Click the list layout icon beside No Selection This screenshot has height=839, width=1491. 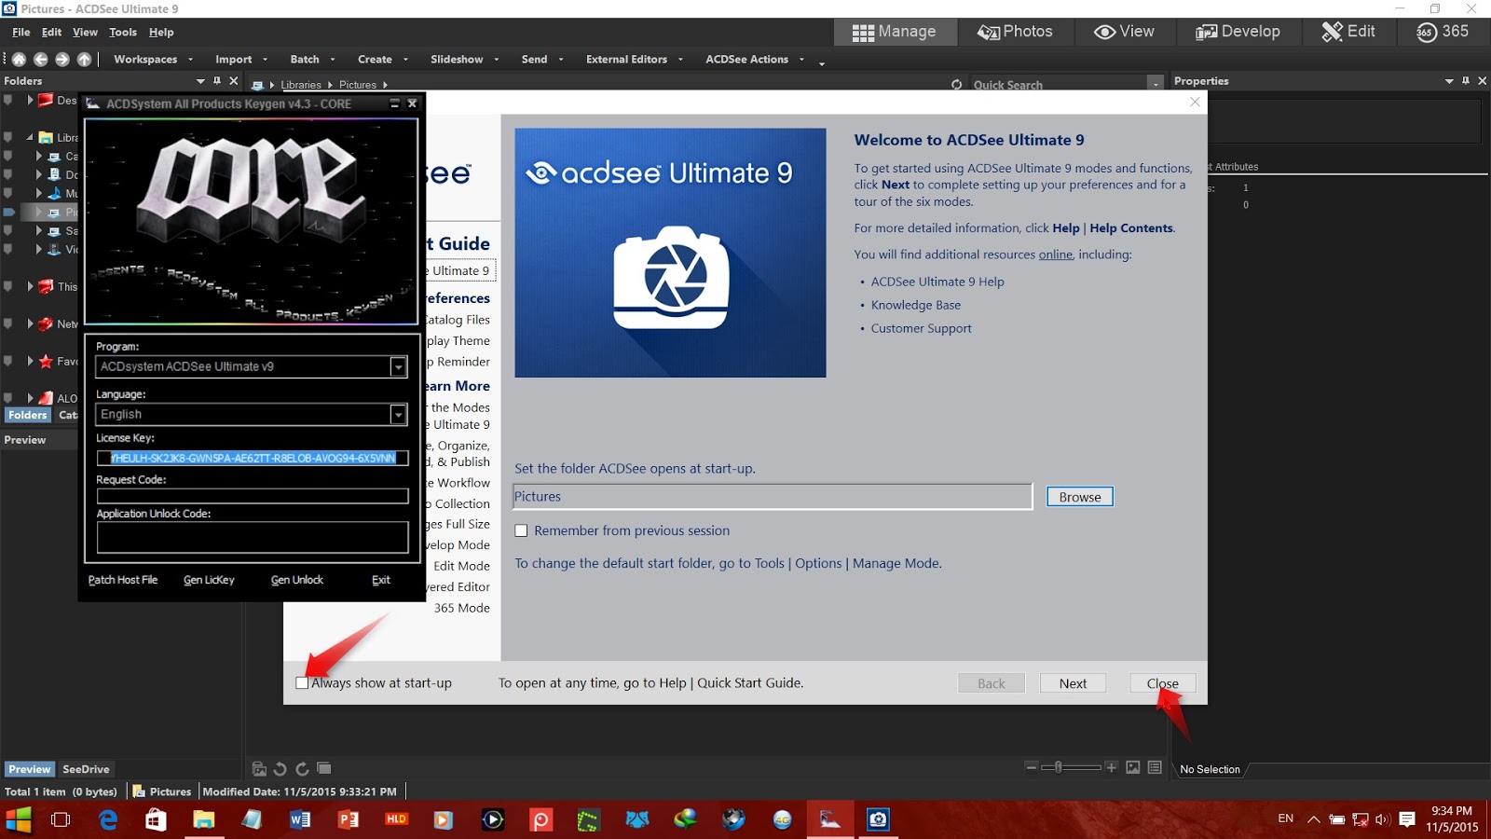[1156, 767]
